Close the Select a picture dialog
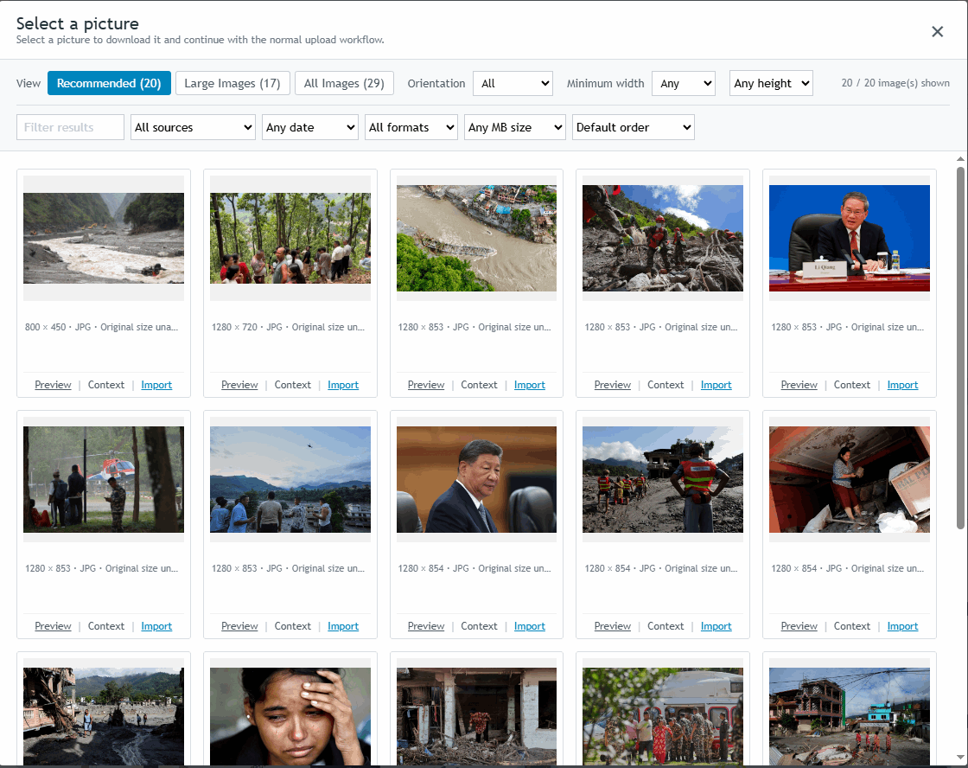 coord(937,31)
